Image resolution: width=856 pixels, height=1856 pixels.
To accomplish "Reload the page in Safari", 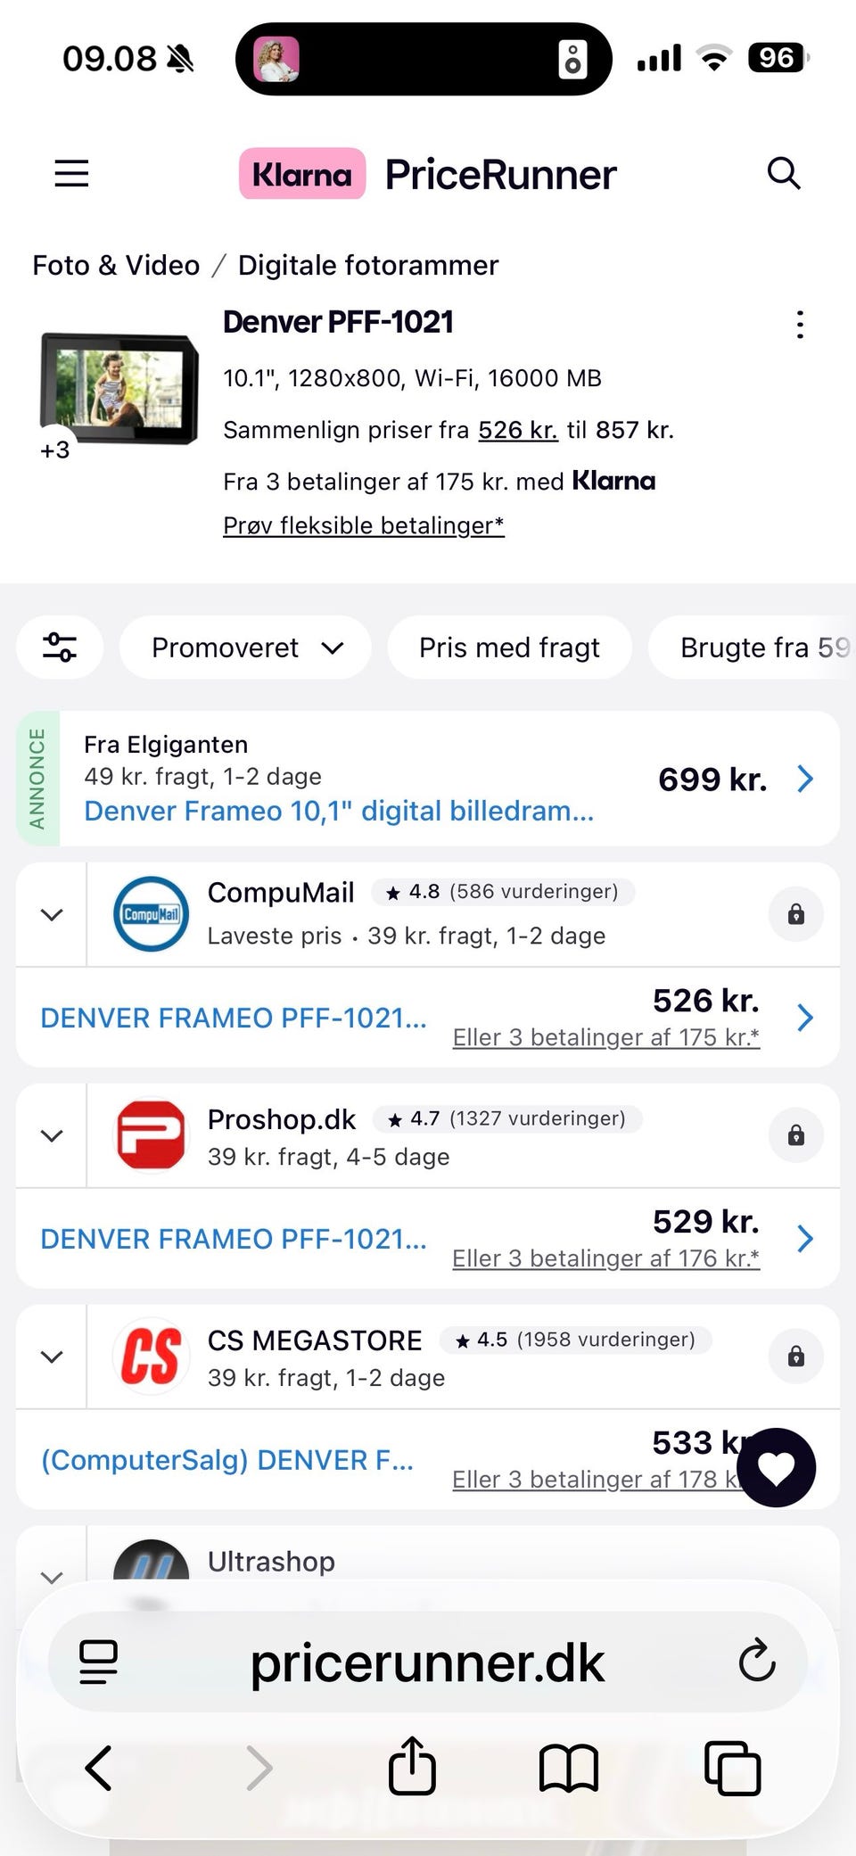I will click(756, 1662).
